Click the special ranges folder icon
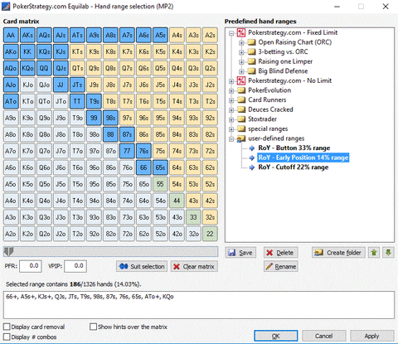The width and height of the screenshot is (398, 344). point(241,129)
